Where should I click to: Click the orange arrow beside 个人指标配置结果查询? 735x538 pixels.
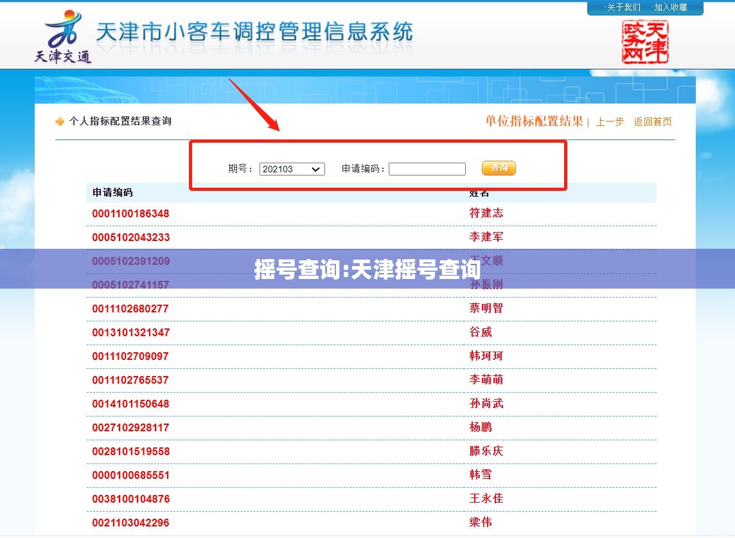(60, 121)
